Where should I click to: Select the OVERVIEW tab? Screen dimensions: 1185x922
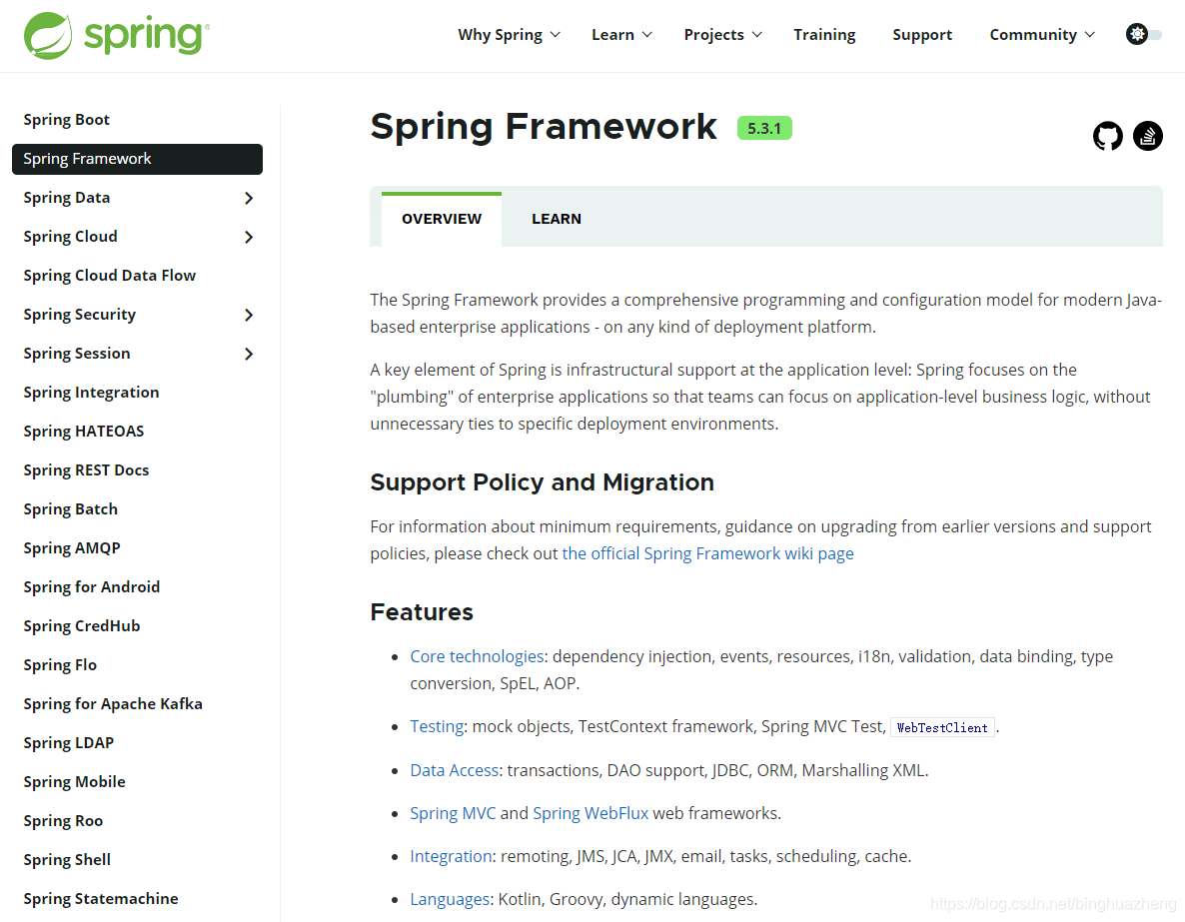point(442,219)
